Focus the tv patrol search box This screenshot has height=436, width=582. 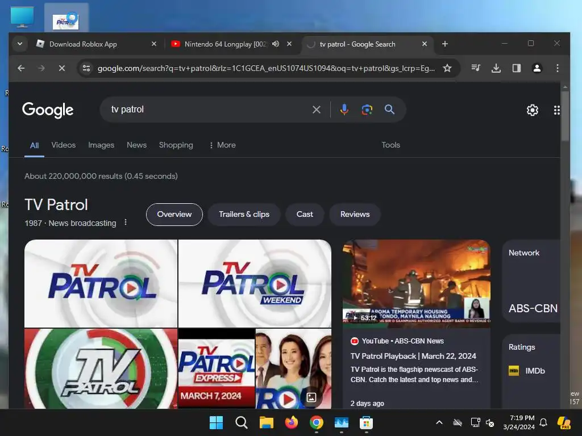coord(208,110)
